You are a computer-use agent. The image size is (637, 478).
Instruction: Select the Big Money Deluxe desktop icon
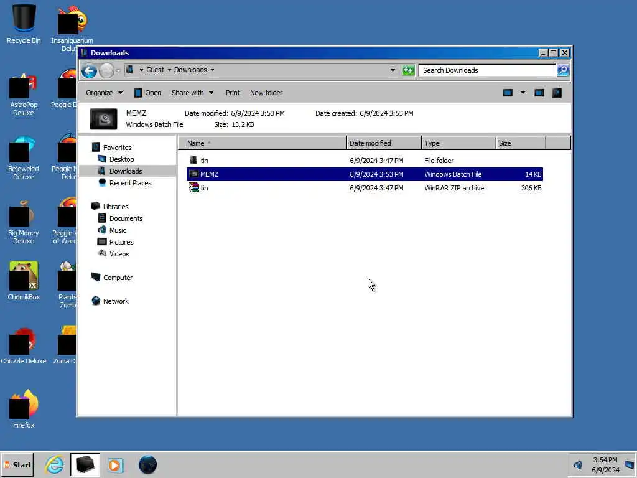coord(24,223)
